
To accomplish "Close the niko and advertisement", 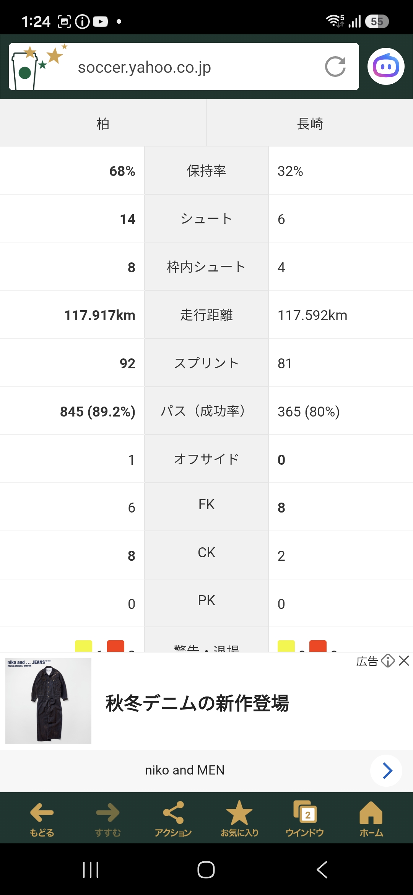I will pyautogui.click(x=404, y=661).
